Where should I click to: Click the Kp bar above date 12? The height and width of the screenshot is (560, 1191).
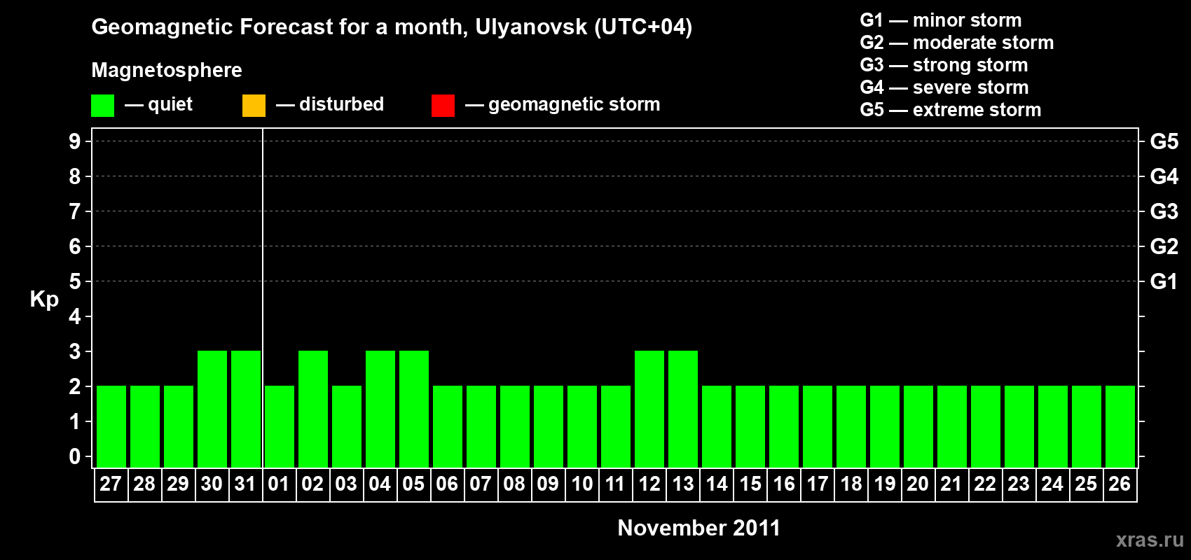click(649, 409)
